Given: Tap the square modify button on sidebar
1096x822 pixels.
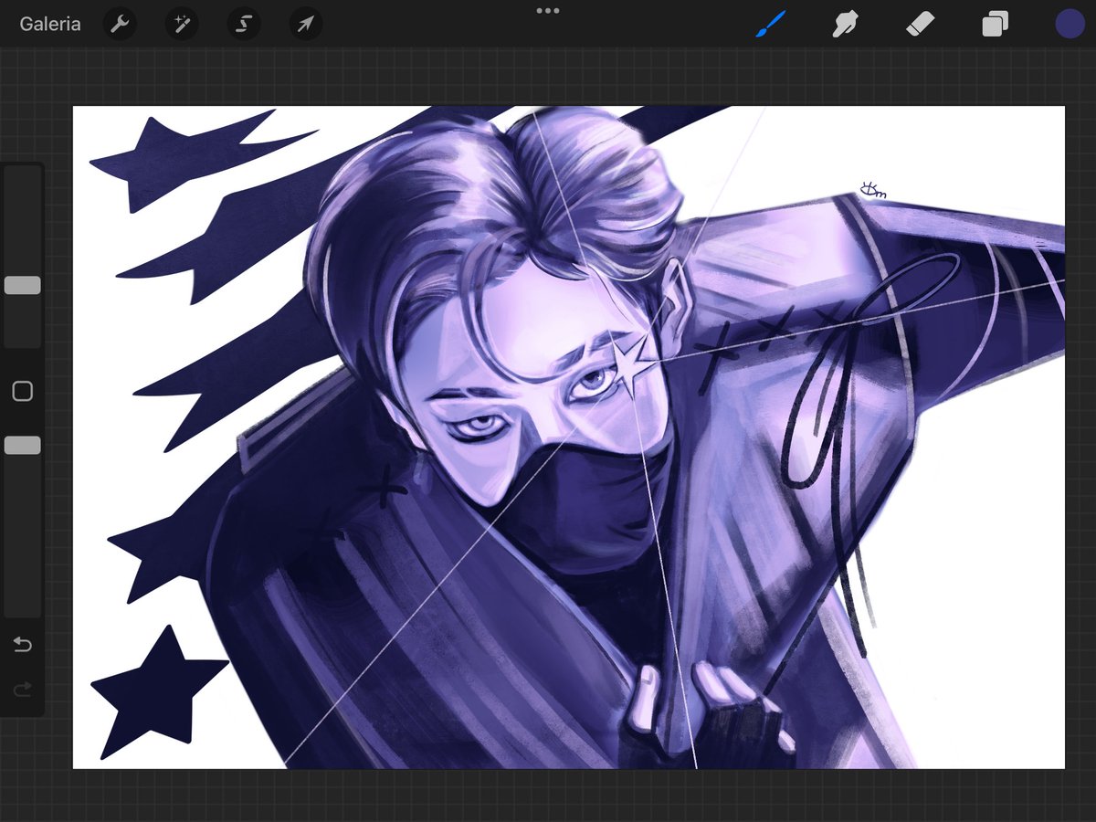Looking at the screenshot, I should pos(23,392).
